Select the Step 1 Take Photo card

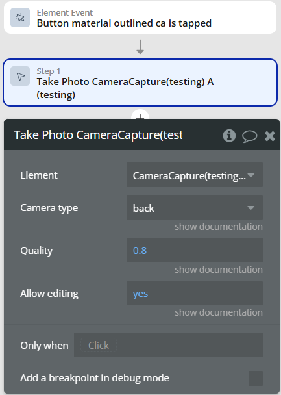[x=140, y=83]
